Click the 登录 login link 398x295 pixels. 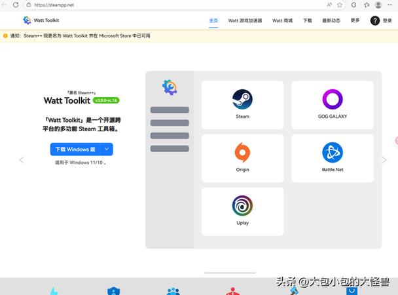click(x=387, y=20)
